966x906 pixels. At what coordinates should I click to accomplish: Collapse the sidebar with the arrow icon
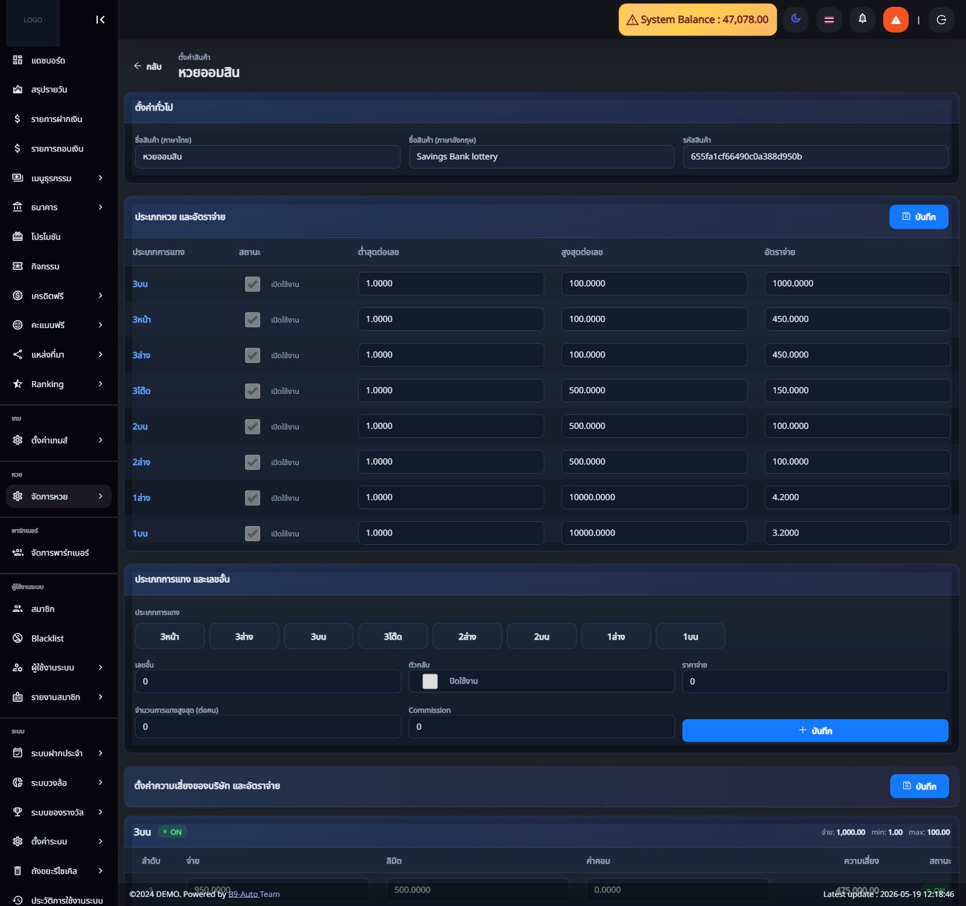point(100,20)
